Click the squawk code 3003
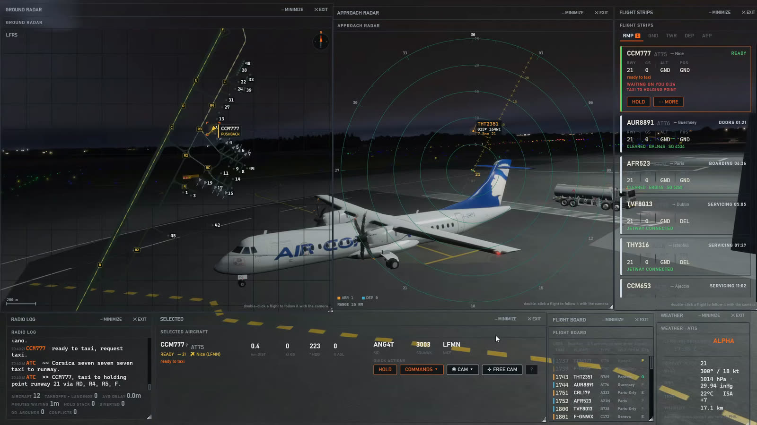 [x=423, y=345]
